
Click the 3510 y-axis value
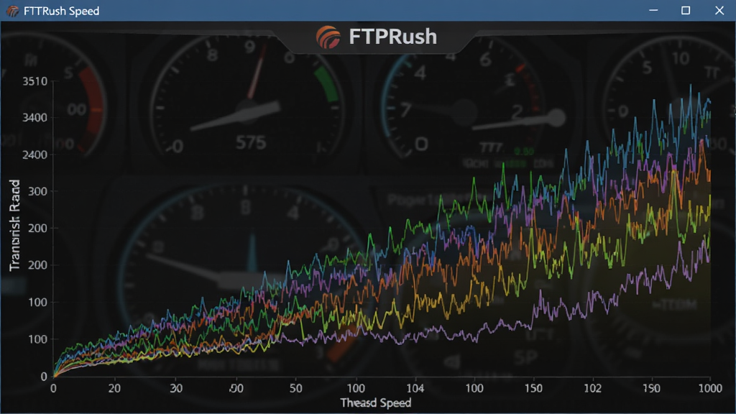(35, 81)
